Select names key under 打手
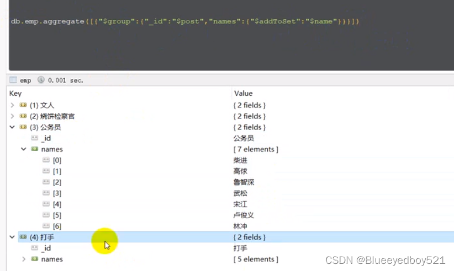Image resolution: width=454 pixels, height=271 pixels. (52, 259)
